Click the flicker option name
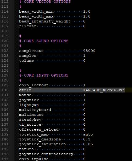Screen dimensions: 132x161 click(x=28, y=26)
